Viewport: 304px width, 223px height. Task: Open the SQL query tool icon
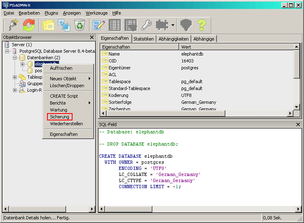(x=98, y=25)
